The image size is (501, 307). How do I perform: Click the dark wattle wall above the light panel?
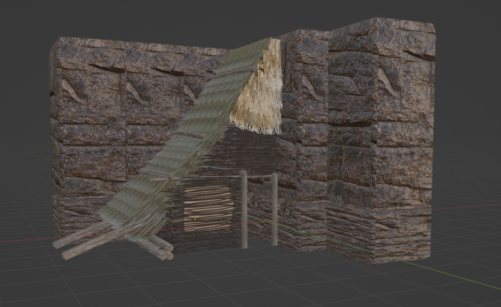pyautogui.click(x=245, y=152)
